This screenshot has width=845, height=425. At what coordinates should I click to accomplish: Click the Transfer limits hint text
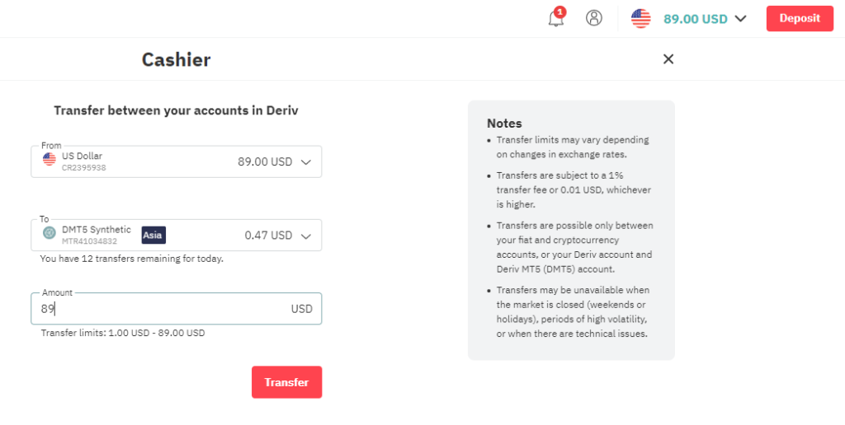coord(123,333)
